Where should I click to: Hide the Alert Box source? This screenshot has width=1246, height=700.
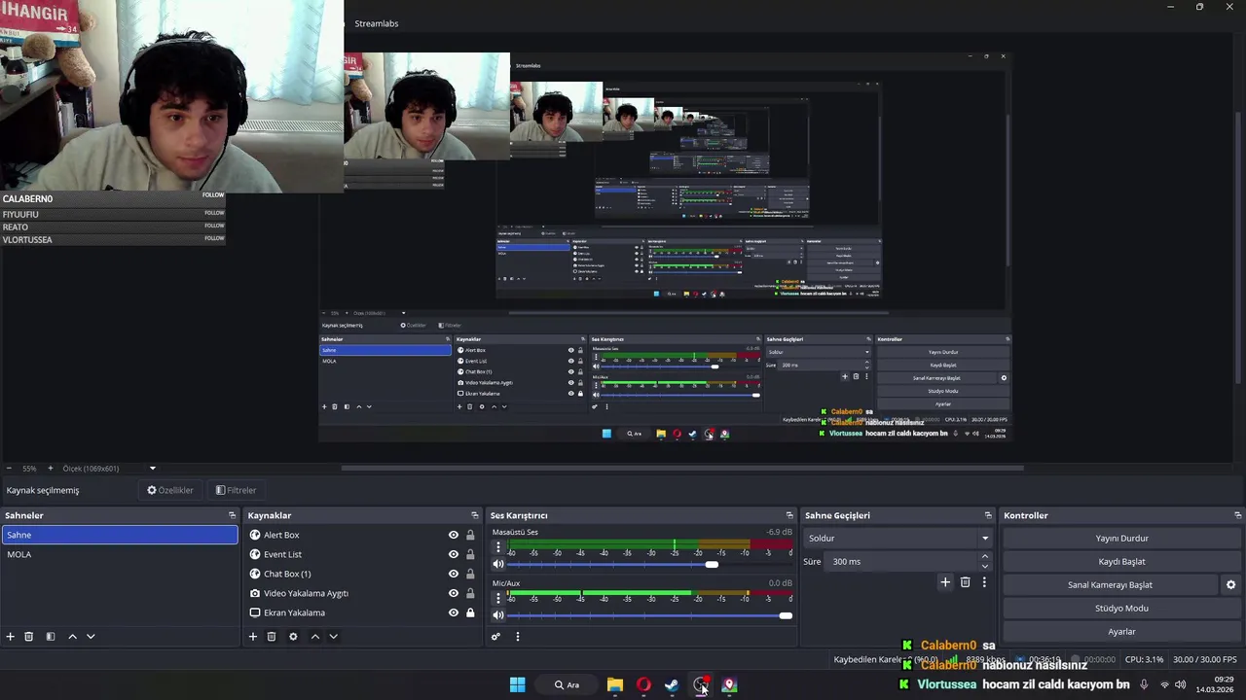click(453, 535)
